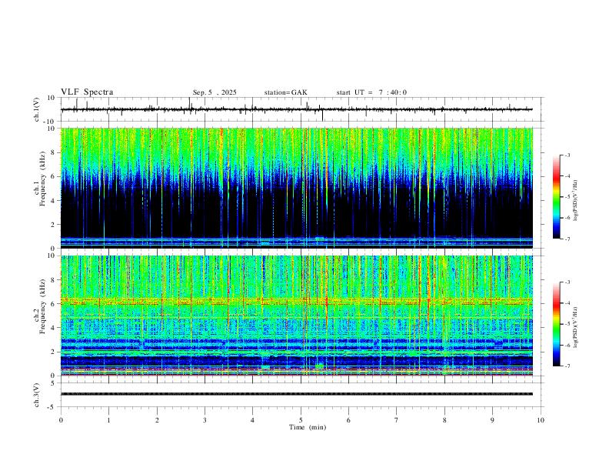609x471 pixels.
Task: Click the ch.1 color bar 'log(PSD)(V²/Hz)' label
Action: 576,201
